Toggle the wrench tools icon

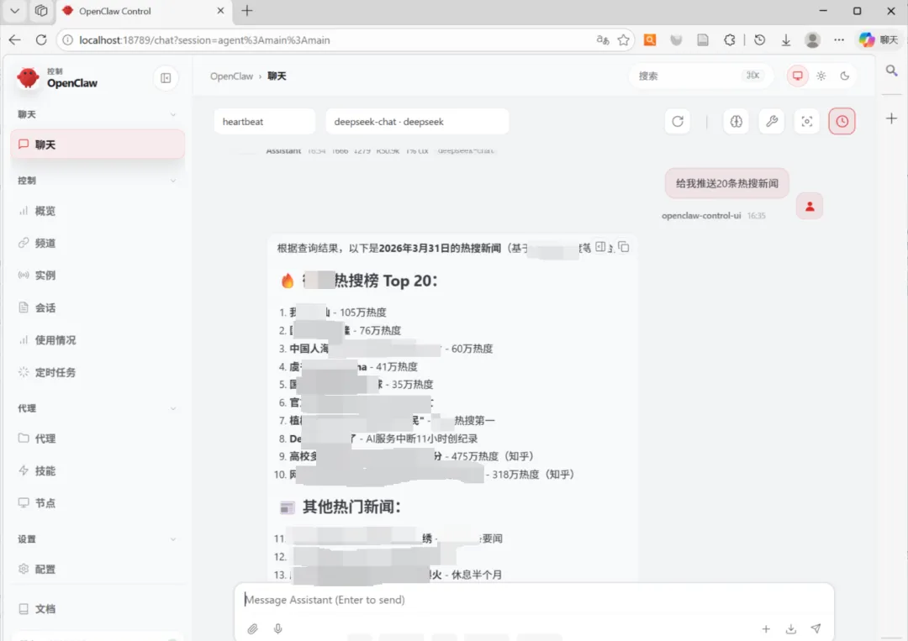[771, 122]
